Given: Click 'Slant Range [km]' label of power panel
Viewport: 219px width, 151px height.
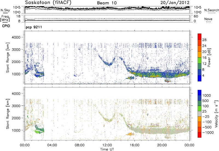Looking at the screenshot, I should [x=8, y=58].
